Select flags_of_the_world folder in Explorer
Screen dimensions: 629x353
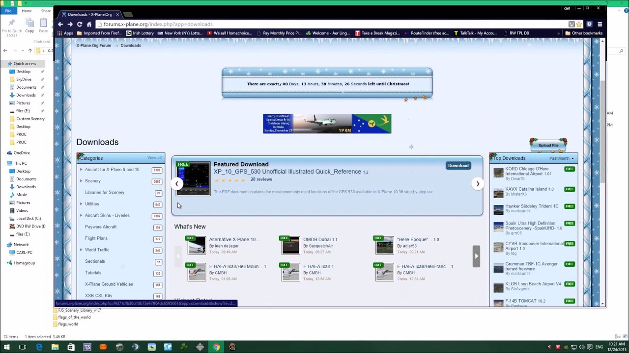(x=74, y=317)
